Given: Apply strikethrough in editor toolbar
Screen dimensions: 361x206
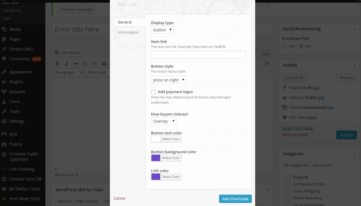Looking at the screenshot, I should pos(76,64).
